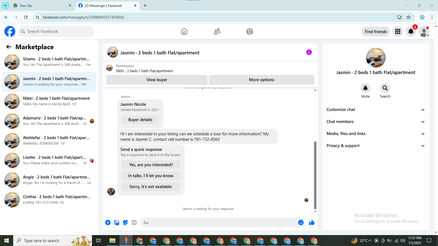This screenshot has width=438, height=246.
Task: Click the Facebook logo icon
Action: (10, 31)
